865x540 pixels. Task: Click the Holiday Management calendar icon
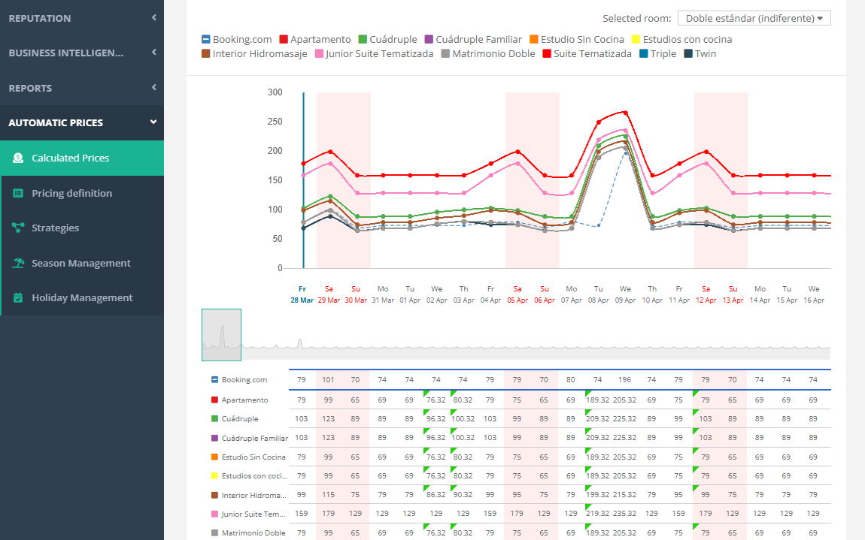[18, 298]
